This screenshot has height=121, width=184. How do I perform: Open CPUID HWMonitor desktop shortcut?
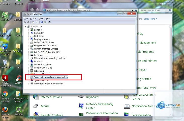coord(5,81)
